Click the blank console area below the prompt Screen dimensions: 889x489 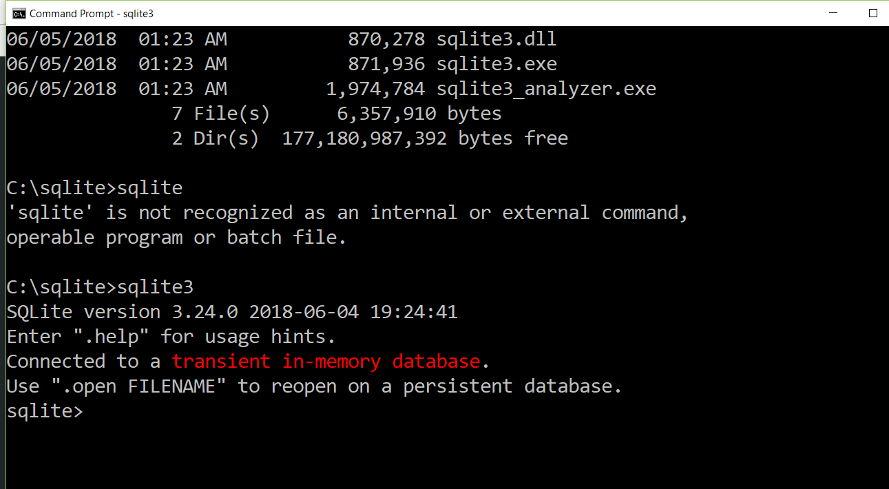pyautogui.click(x=413, y=455)
